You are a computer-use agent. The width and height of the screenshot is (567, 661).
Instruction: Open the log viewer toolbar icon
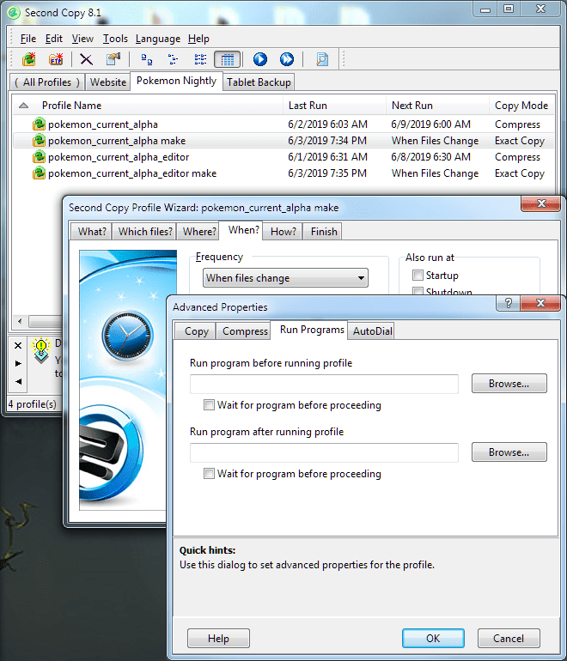coord(322,59)
